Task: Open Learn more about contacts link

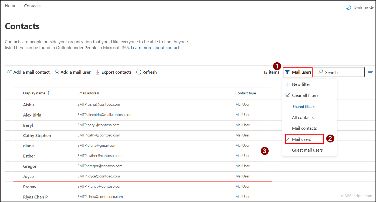Action: pyautogui.click(x=156, y=48)
